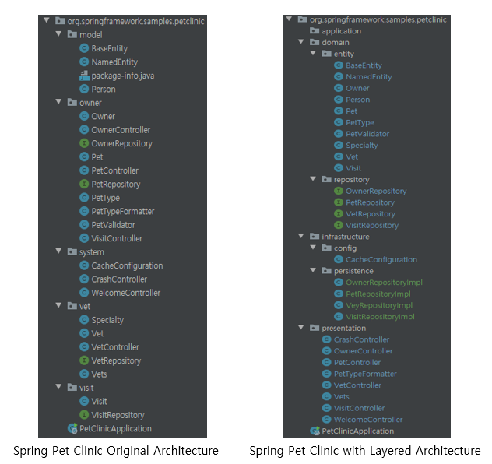
Task: Open VetRepository under repository package
Action: tap(371, 213)
